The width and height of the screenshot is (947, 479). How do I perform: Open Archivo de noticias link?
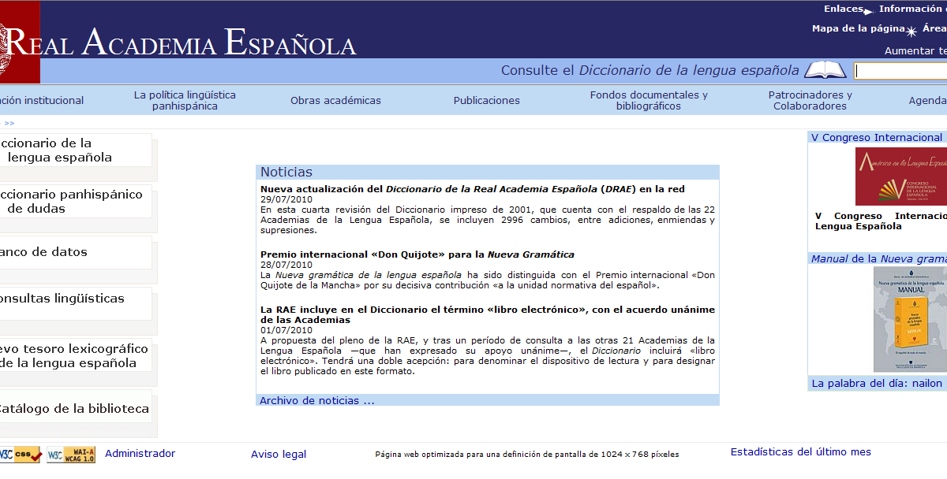point(317,400)
